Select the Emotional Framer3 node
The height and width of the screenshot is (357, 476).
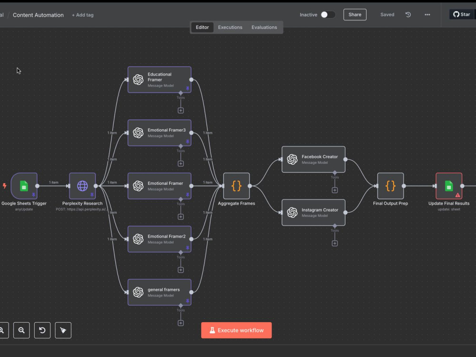point(159,133)
